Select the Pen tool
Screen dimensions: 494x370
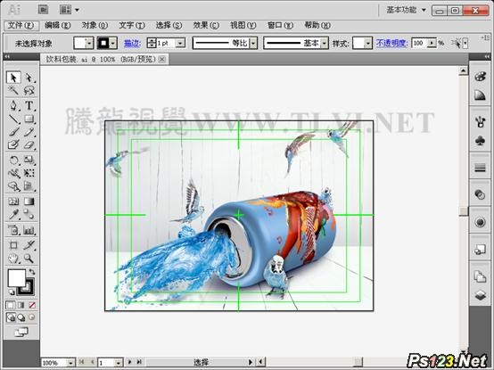(x=13, y=105)
